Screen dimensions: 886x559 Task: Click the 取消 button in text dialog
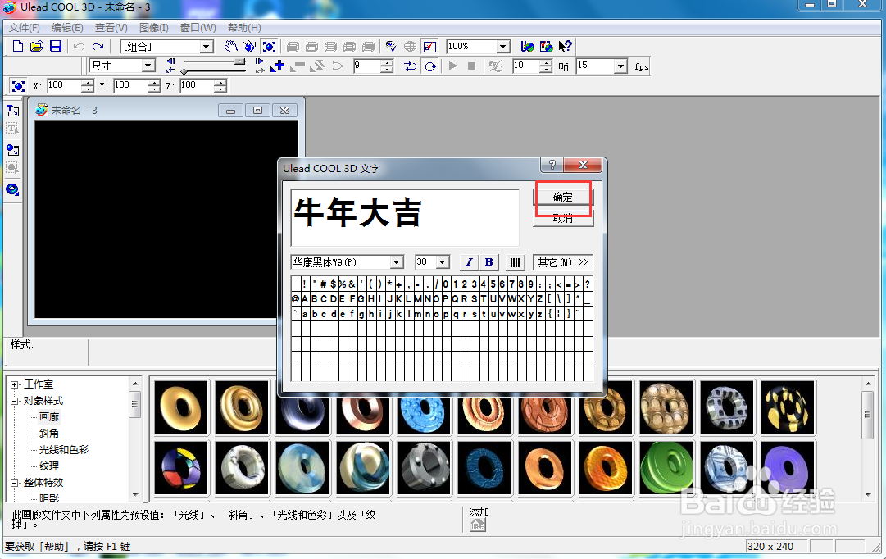(x=563, y=219)
